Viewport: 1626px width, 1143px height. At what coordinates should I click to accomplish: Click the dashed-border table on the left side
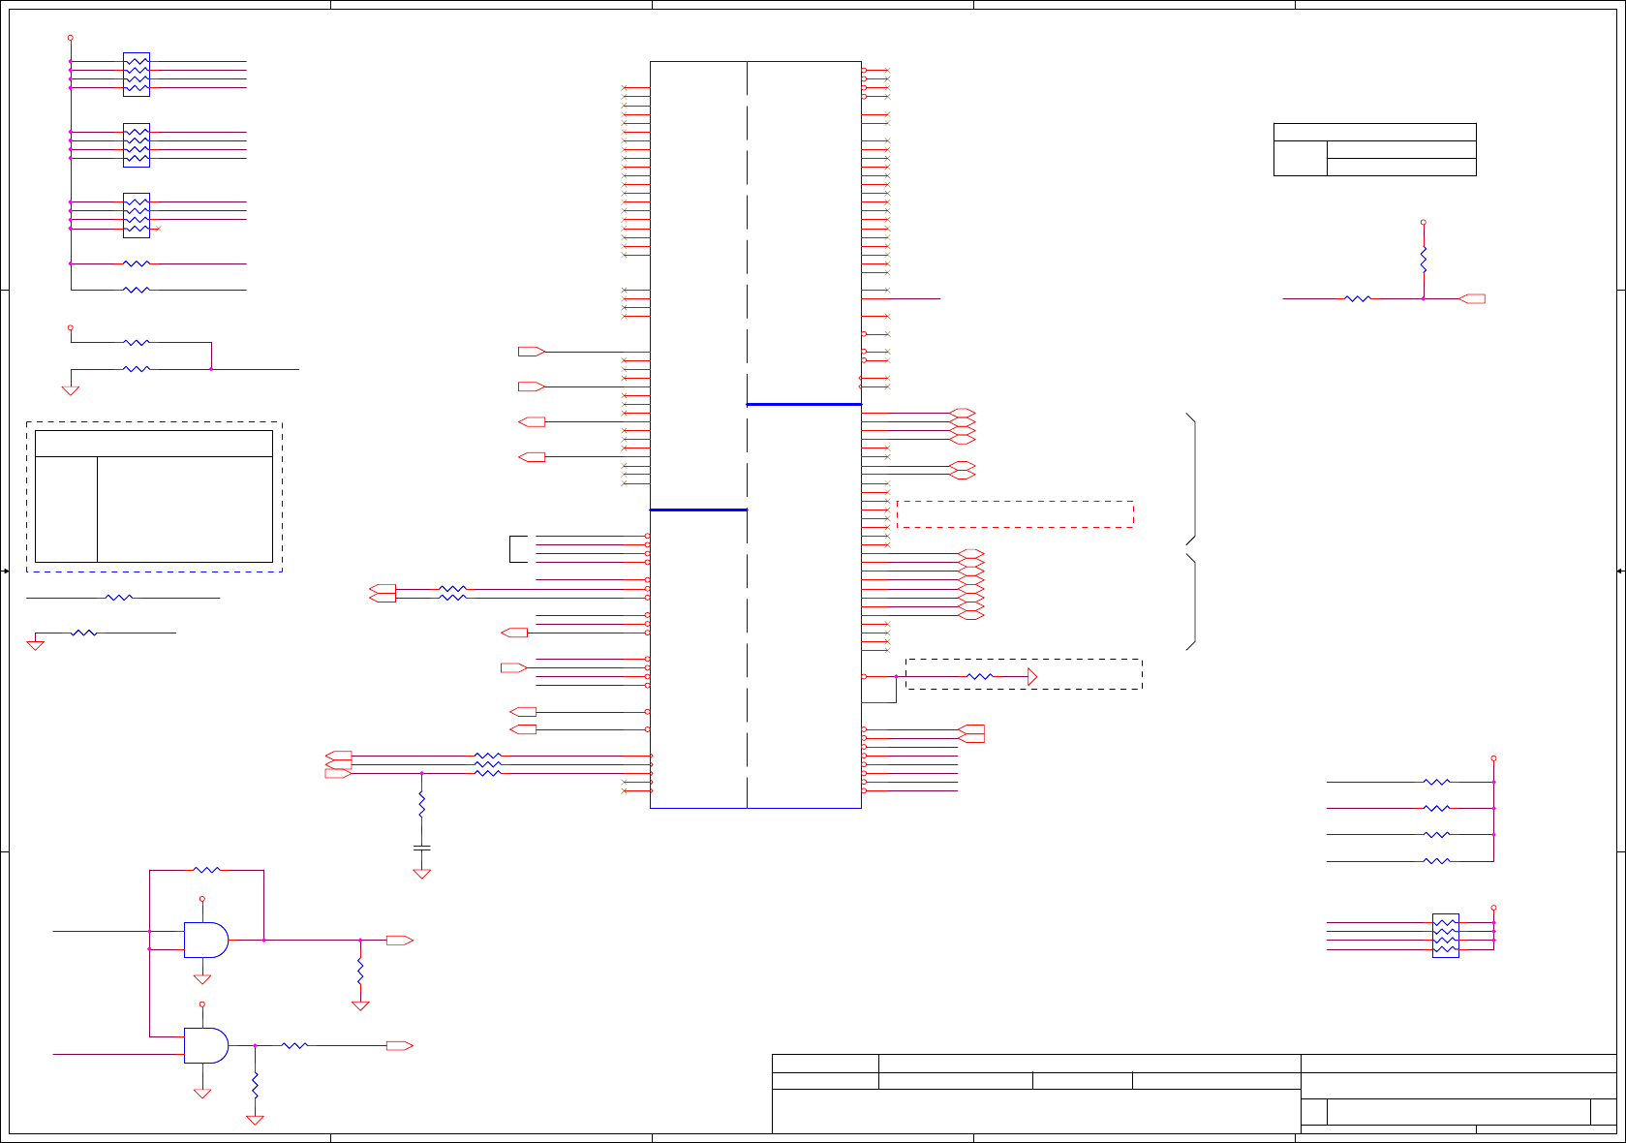(x=154, y=496)
